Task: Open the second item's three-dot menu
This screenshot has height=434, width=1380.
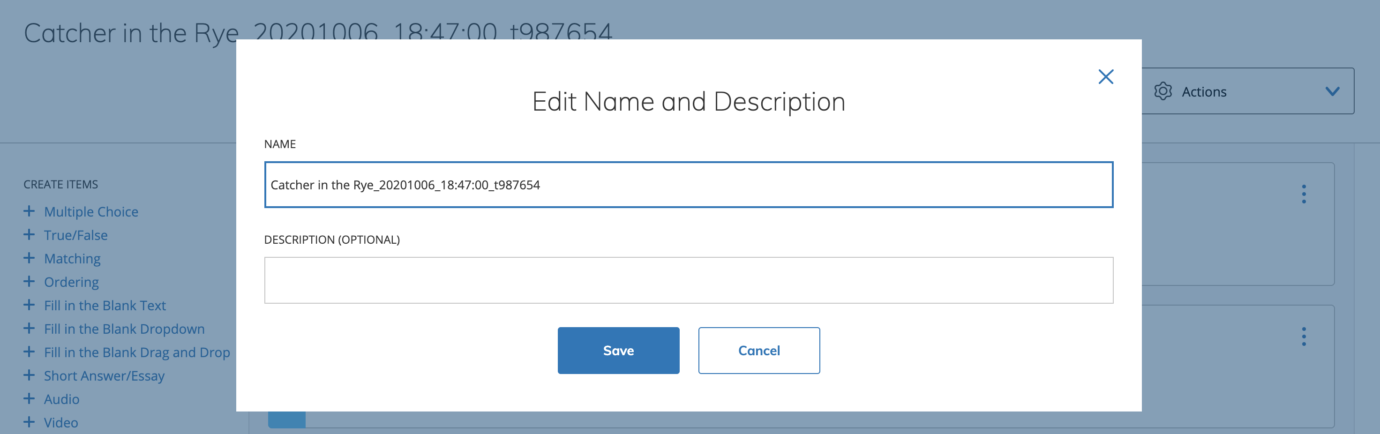Action: click(1304, 337)
